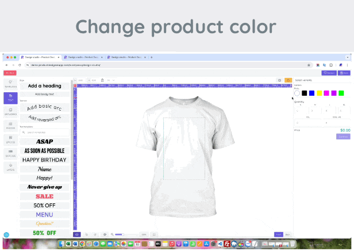
Task: Click the redo icon in bottom toolbar
Action: (95, 234)
